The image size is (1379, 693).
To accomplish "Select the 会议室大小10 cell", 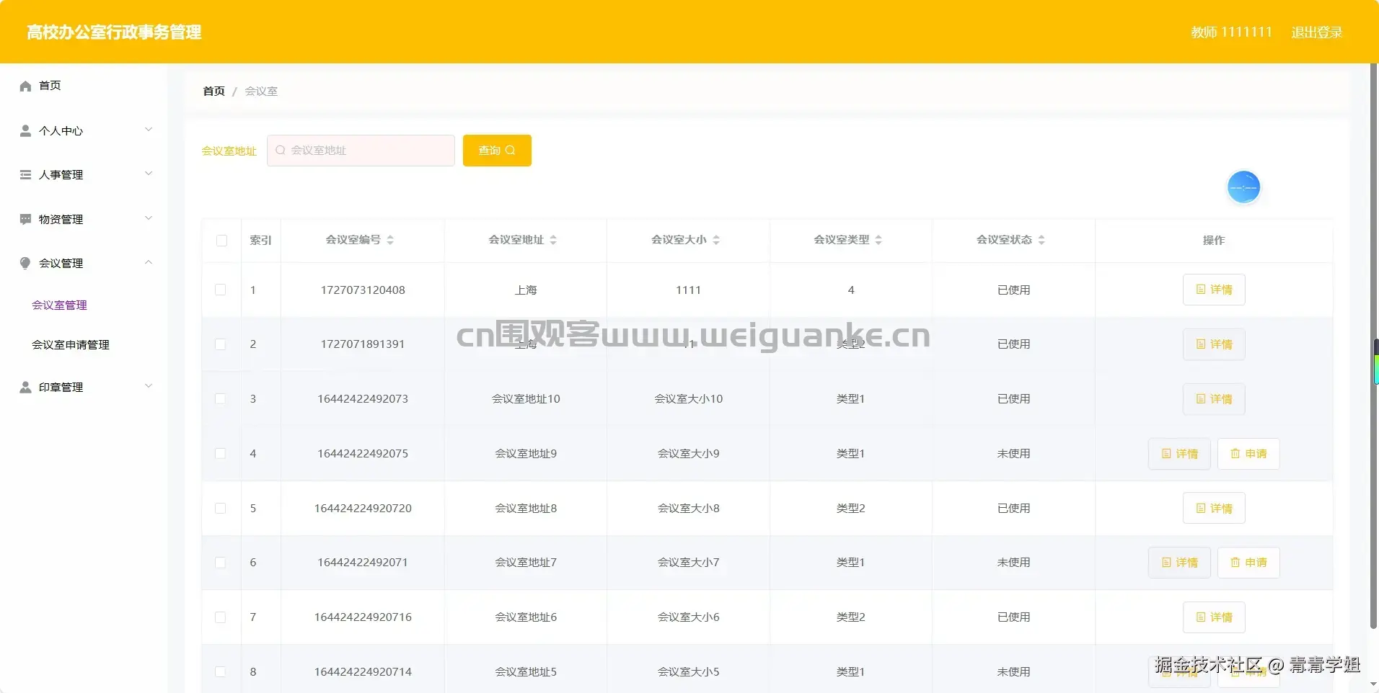I will 689,399.
